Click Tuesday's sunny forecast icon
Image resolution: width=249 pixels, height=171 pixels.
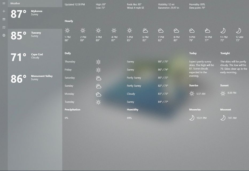coord(98,102)
